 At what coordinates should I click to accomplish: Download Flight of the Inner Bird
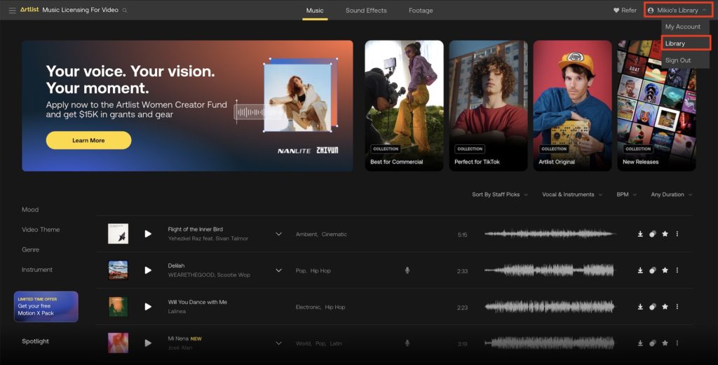(x=640, y=234)
